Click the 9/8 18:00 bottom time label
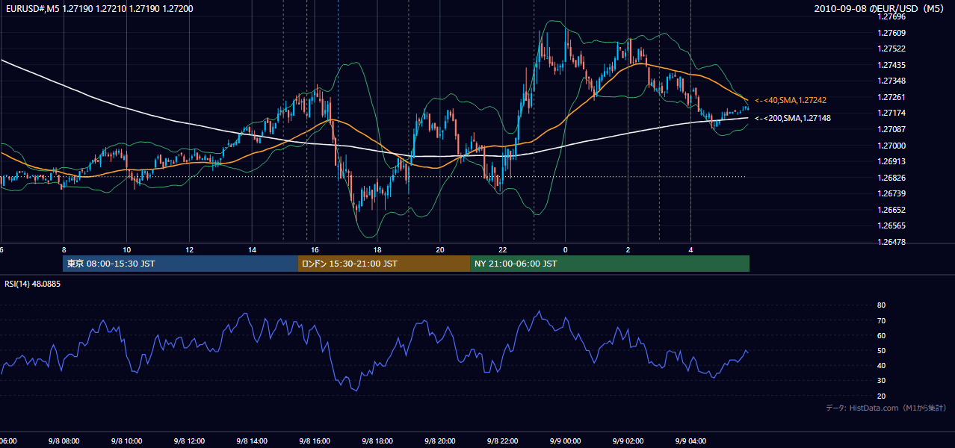This screenshot has height=448, width=955. (x=377, y=441)
